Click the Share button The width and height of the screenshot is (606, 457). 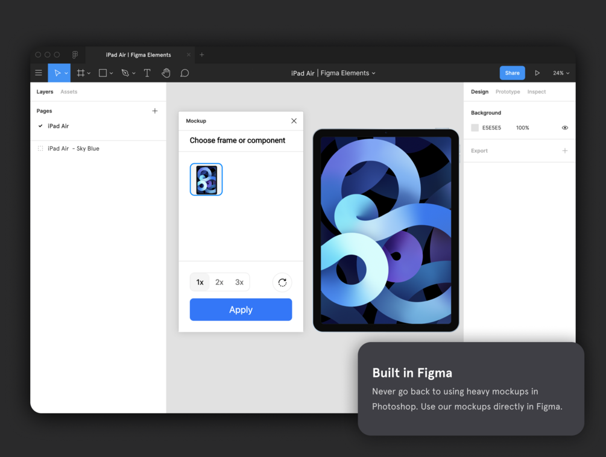[512, 73]
